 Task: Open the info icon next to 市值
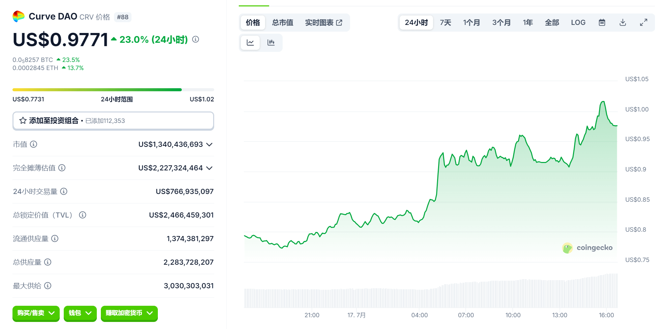pyautogui.click(x=33, y=144)
